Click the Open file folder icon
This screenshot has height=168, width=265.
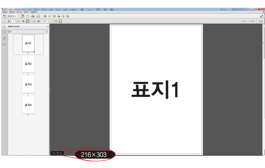point(23,16)
